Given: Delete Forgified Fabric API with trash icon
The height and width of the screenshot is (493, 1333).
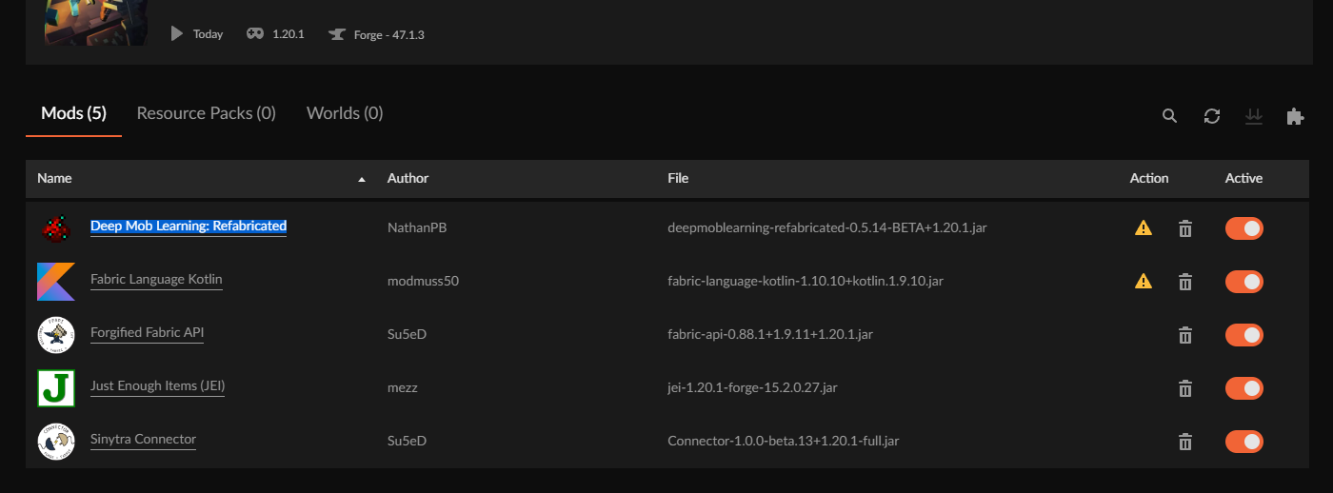Looking at the screenshot, I should click(x=1185, y=335).
